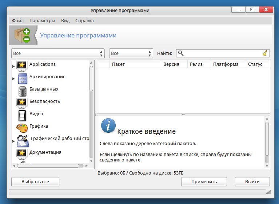Select the Applications tree row

[50, 66]
